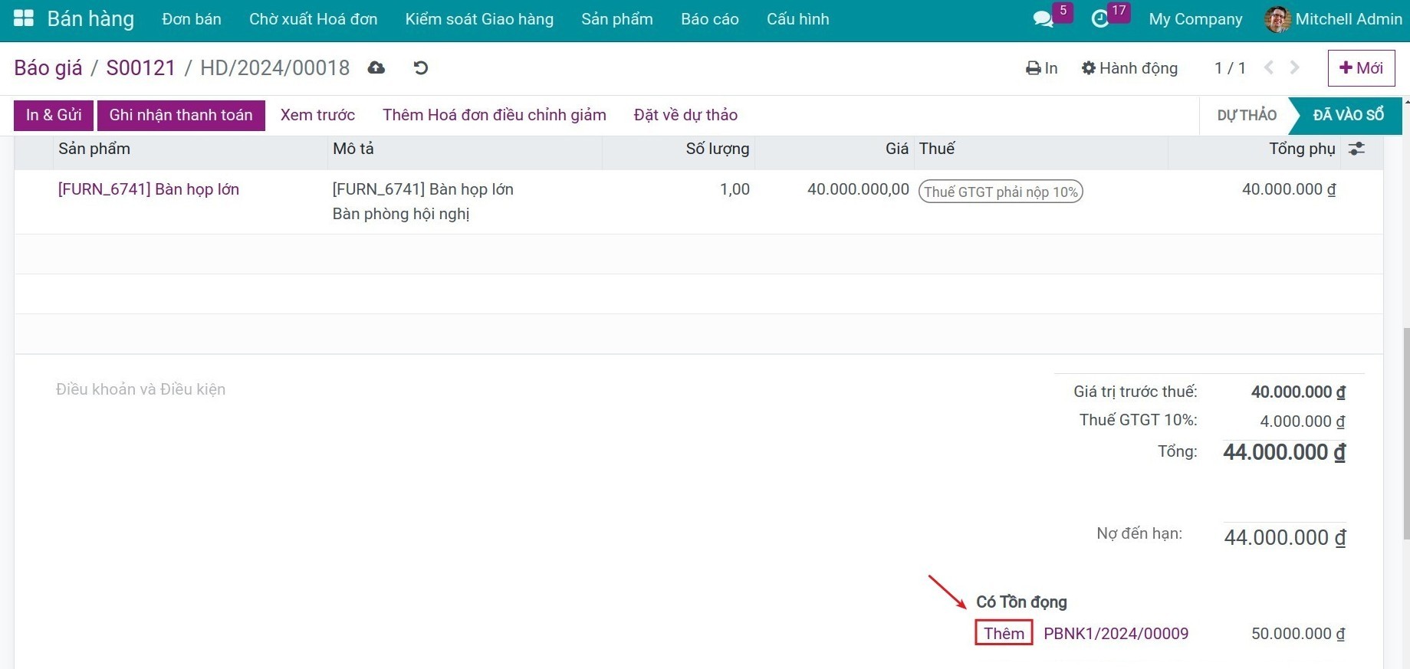This screenshot has height=669, width=1410.
Task: Select the Dự thảo status stage
Action: [x=1247, y=115]
